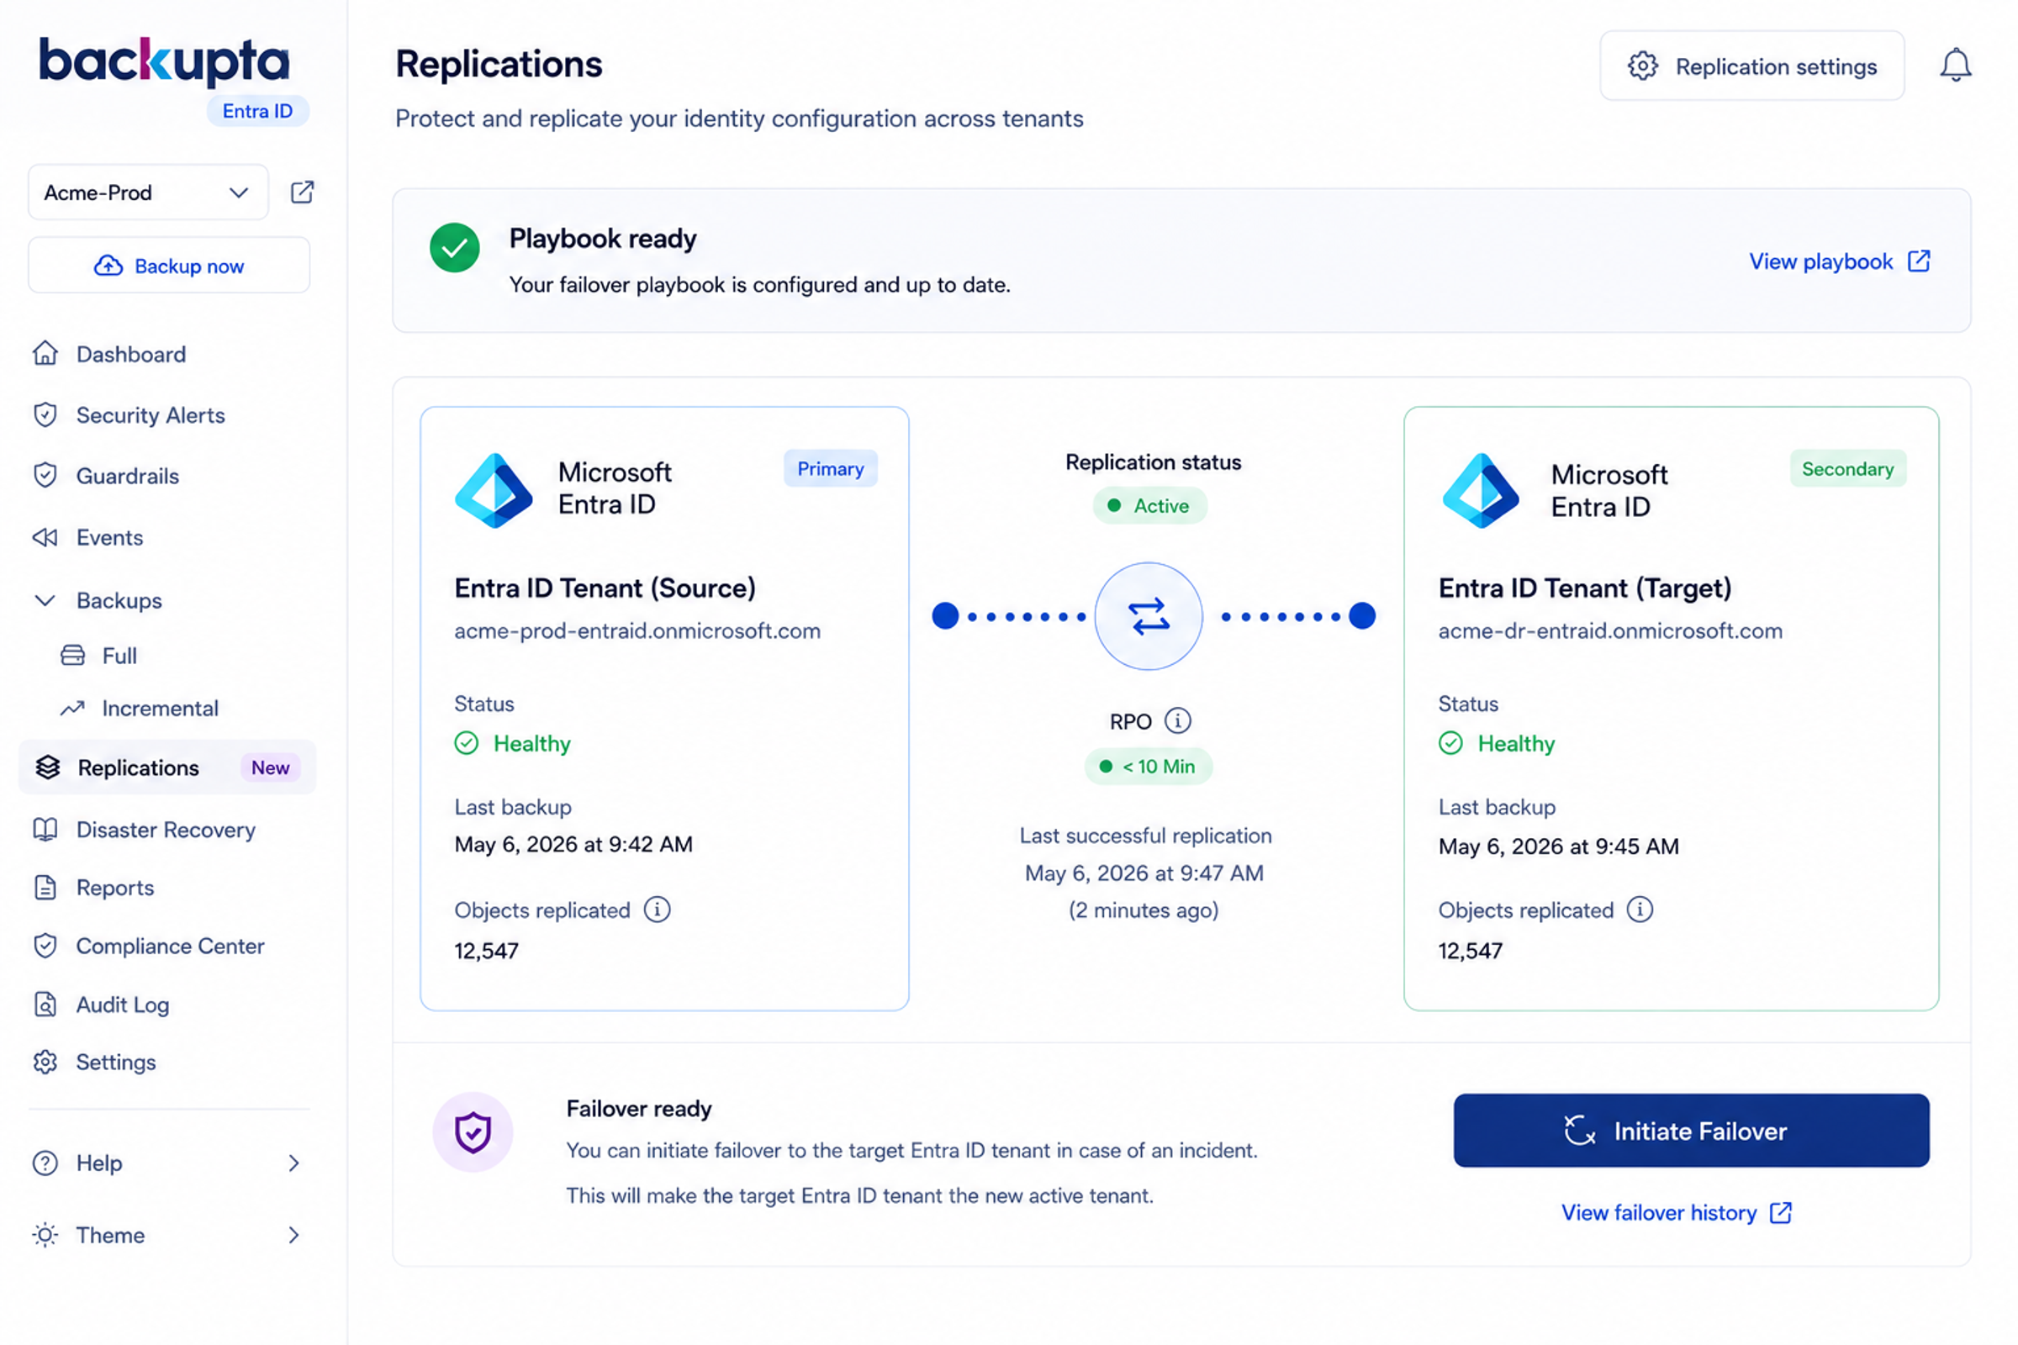Image resolution: width=2018 pixels, height=1345 pixels.
Task: Open tenant in new window icon
Action: (x=302, y=192)
